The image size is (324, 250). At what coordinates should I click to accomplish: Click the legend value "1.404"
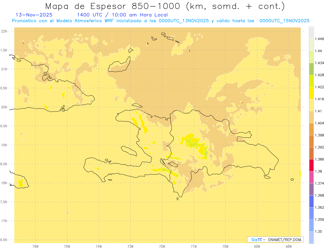(319, 123)
